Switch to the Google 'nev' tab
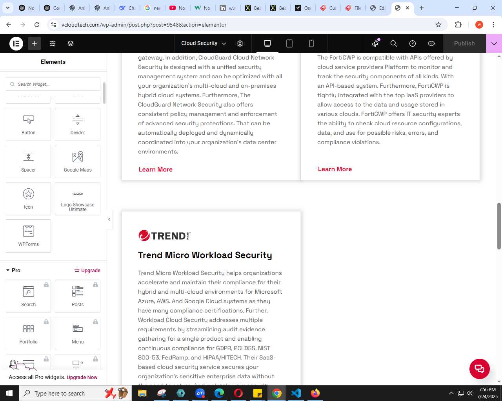This screenshot has height=401, width=502. coord(152,8)
